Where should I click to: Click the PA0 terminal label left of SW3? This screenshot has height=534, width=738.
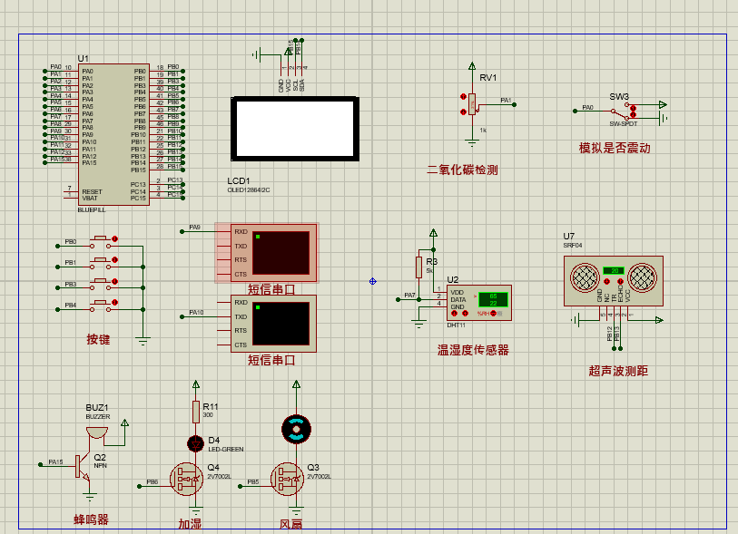pos(588,107)
